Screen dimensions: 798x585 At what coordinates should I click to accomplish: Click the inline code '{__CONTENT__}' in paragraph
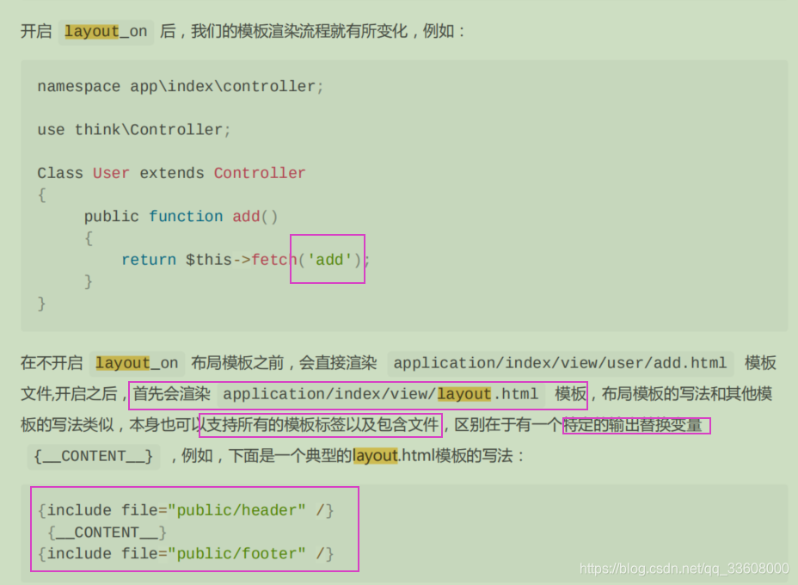click(x=93, y=456)
